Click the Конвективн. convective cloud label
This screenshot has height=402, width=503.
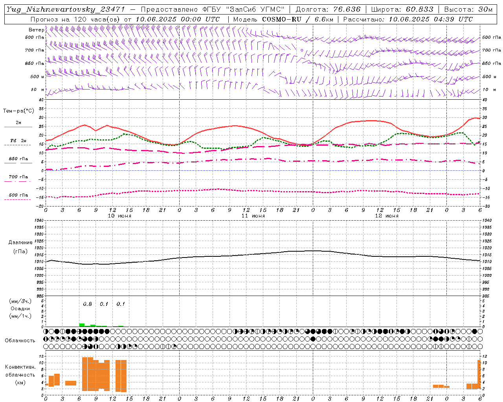[x=20, y=367]
